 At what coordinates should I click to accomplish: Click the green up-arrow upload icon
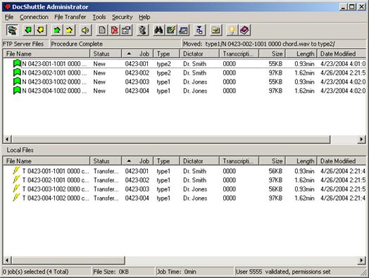57,30
